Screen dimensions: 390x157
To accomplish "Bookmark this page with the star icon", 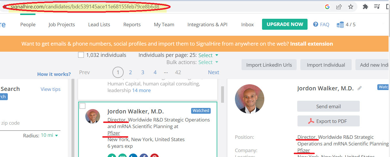I will click(x=351, y=7).
